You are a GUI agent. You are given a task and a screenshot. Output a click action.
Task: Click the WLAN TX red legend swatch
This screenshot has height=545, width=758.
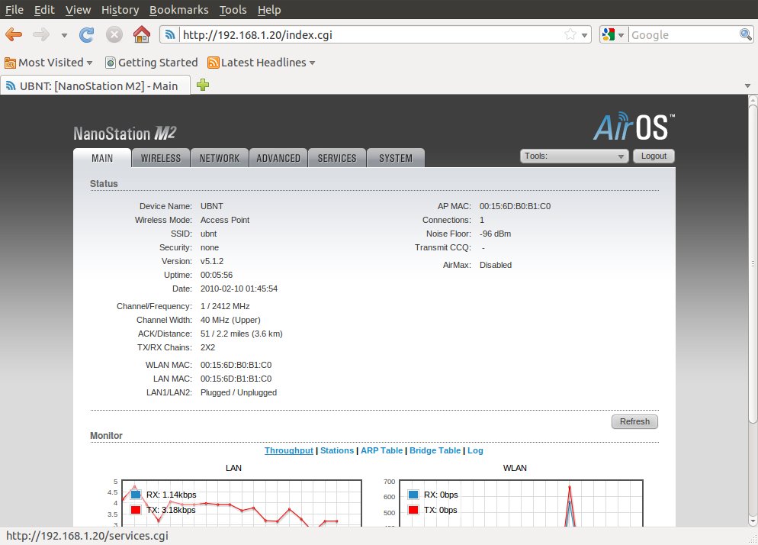(413, 510)
